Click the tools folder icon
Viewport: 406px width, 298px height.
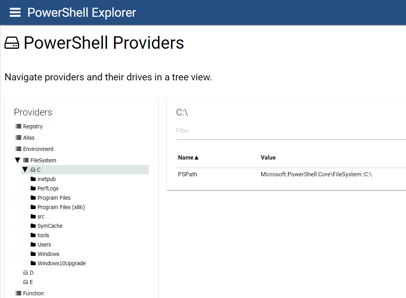click(x=33, y=235)
